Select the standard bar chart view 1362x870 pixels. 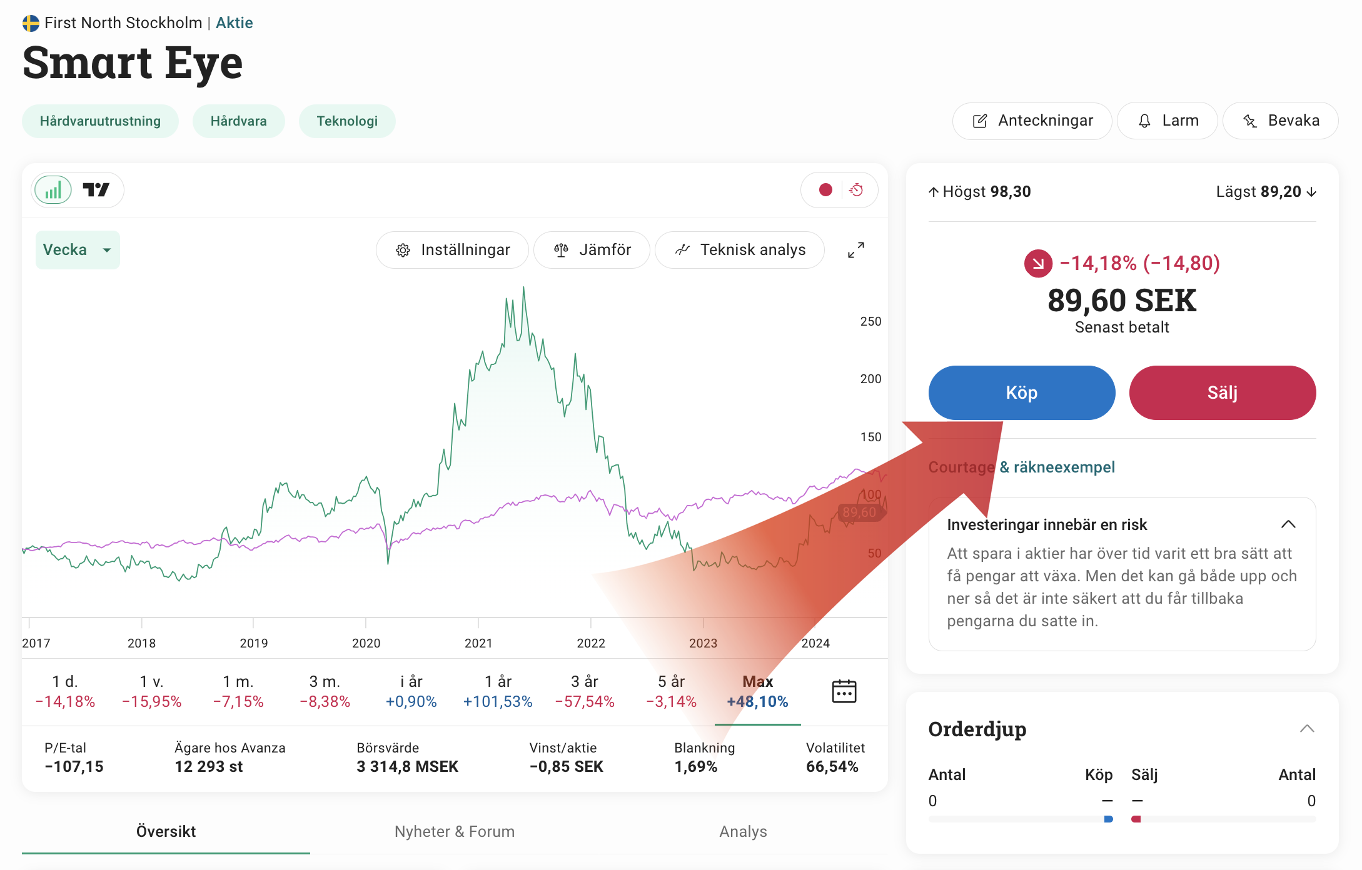point(54,190)
